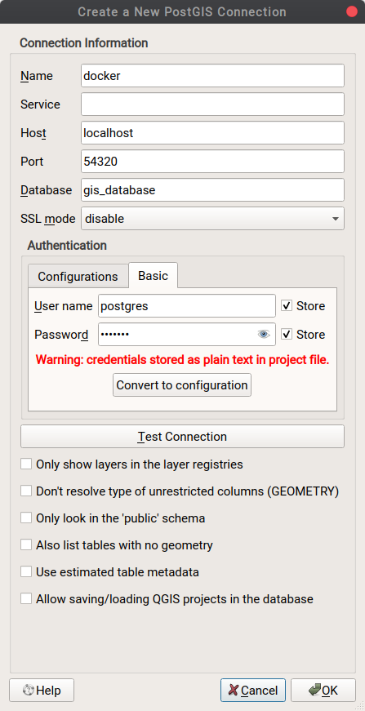Check Also list tables with no geometry
Viewport: 365px width, 711px height.
pyautogui.click(x=26, y=545)
